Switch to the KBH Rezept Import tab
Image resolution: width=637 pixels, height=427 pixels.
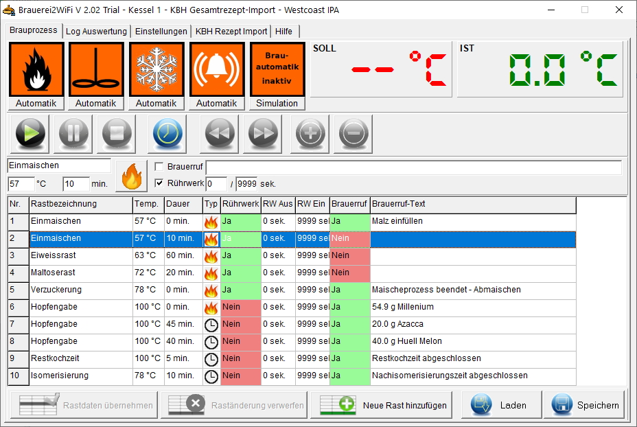click(231, 32)
